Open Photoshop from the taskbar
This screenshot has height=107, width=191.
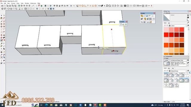pyautogui.click(x=76, y=105)
